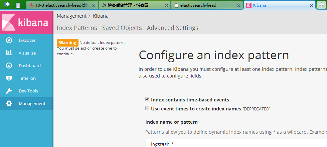This screenshot has height=147, width=327.
Task: Click the index pattern field containing logstash-*
Action: [x=236, y=143]
